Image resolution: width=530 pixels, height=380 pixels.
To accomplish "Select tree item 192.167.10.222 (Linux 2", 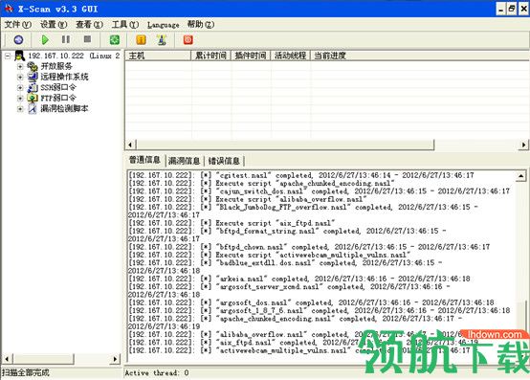I will coord(74,56).
